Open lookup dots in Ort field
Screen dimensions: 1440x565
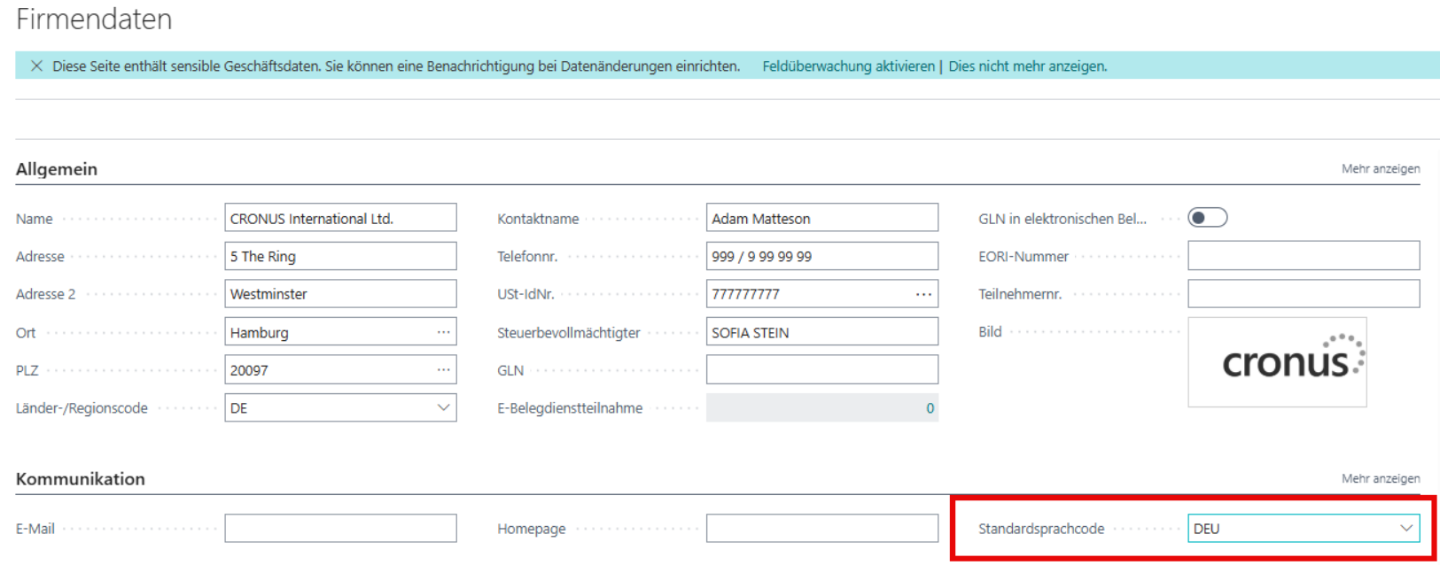pos(443,332)
